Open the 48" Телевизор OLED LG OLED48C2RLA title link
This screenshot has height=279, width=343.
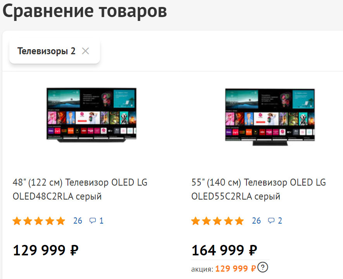coord(80,189)
